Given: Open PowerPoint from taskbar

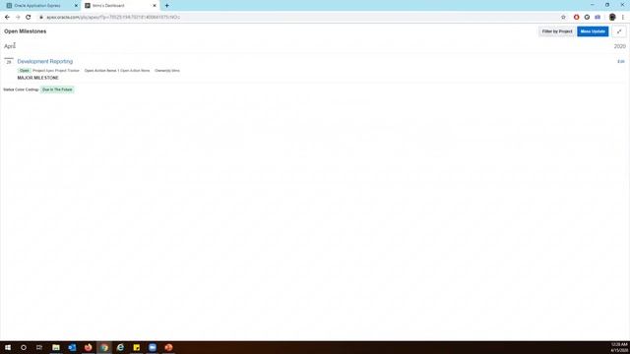Looking at the screenshot, I should 168,347.
